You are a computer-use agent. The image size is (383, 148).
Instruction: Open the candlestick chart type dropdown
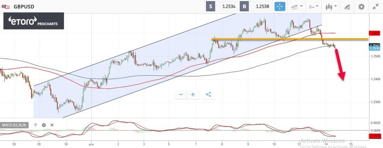tap(331, 7)
